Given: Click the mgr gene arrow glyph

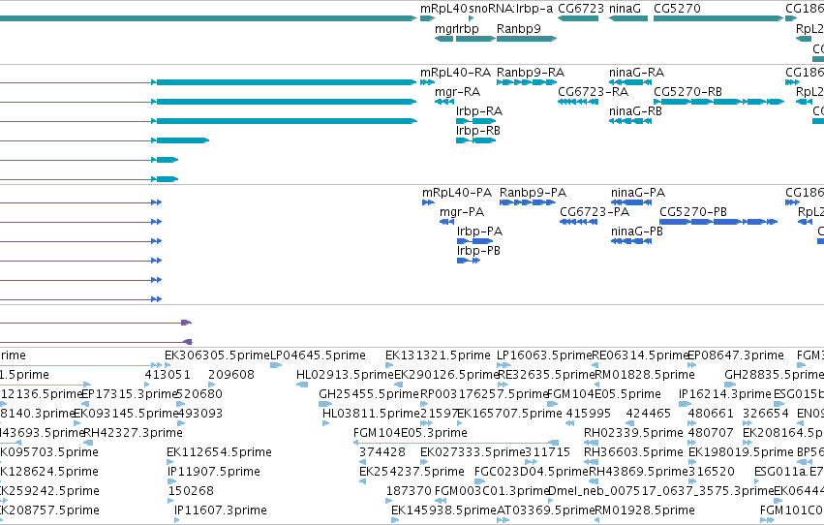Looking at the screenshot, I should tap(444, 39).
